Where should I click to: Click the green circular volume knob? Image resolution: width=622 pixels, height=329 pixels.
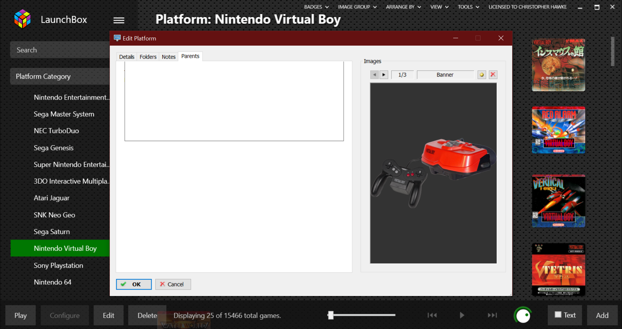point(523,315)
